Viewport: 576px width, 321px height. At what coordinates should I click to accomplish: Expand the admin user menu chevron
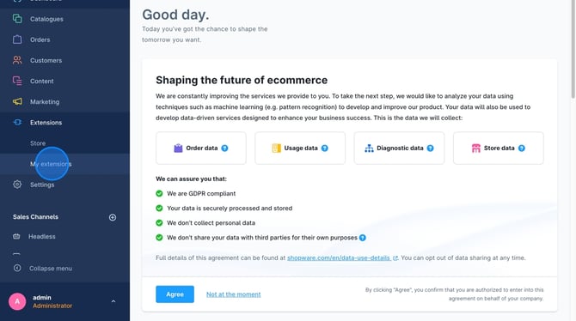point(113,301)
